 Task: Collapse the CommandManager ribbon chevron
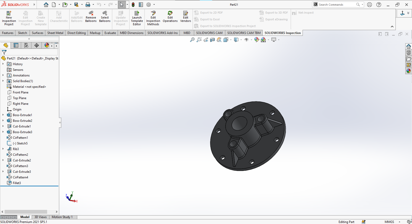click(x=392, y=27)
